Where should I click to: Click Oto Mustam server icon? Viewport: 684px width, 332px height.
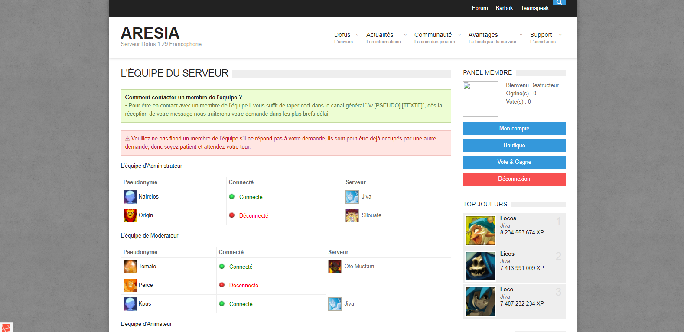[335, 267]
